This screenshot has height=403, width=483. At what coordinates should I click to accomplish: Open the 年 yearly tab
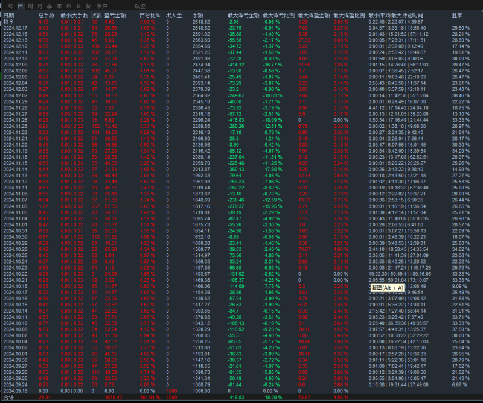point(59,5)
